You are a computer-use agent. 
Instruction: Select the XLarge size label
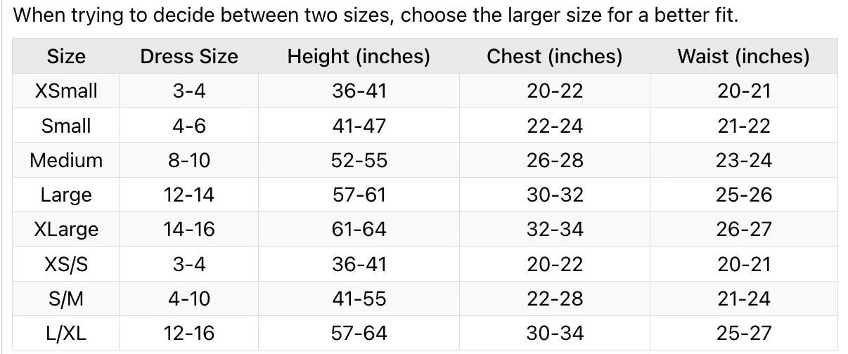tap(66, 230)
